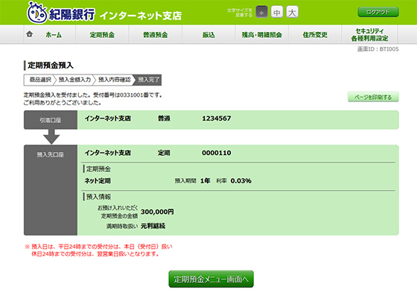Screen dimensions: 417x295
Task: Click the 定期預金預入 page heading
Action: tap(51, 65)
